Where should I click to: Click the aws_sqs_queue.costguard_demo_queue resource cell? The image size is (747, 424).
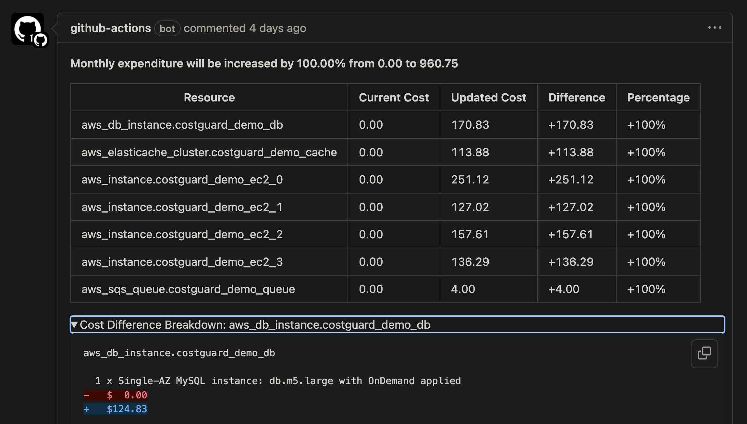tap(188, 289)
